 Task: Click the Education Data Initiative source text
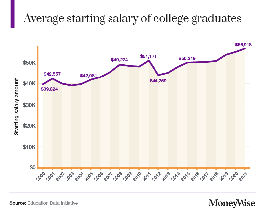pyautogui.click(x=53, y=203)
